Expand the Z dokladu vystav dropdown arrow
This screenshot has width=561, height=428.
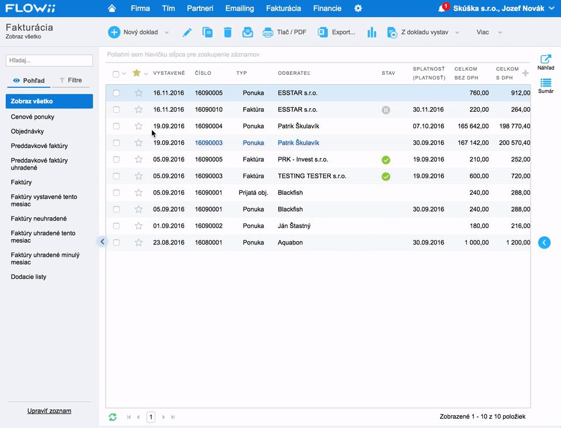point(457,33)
